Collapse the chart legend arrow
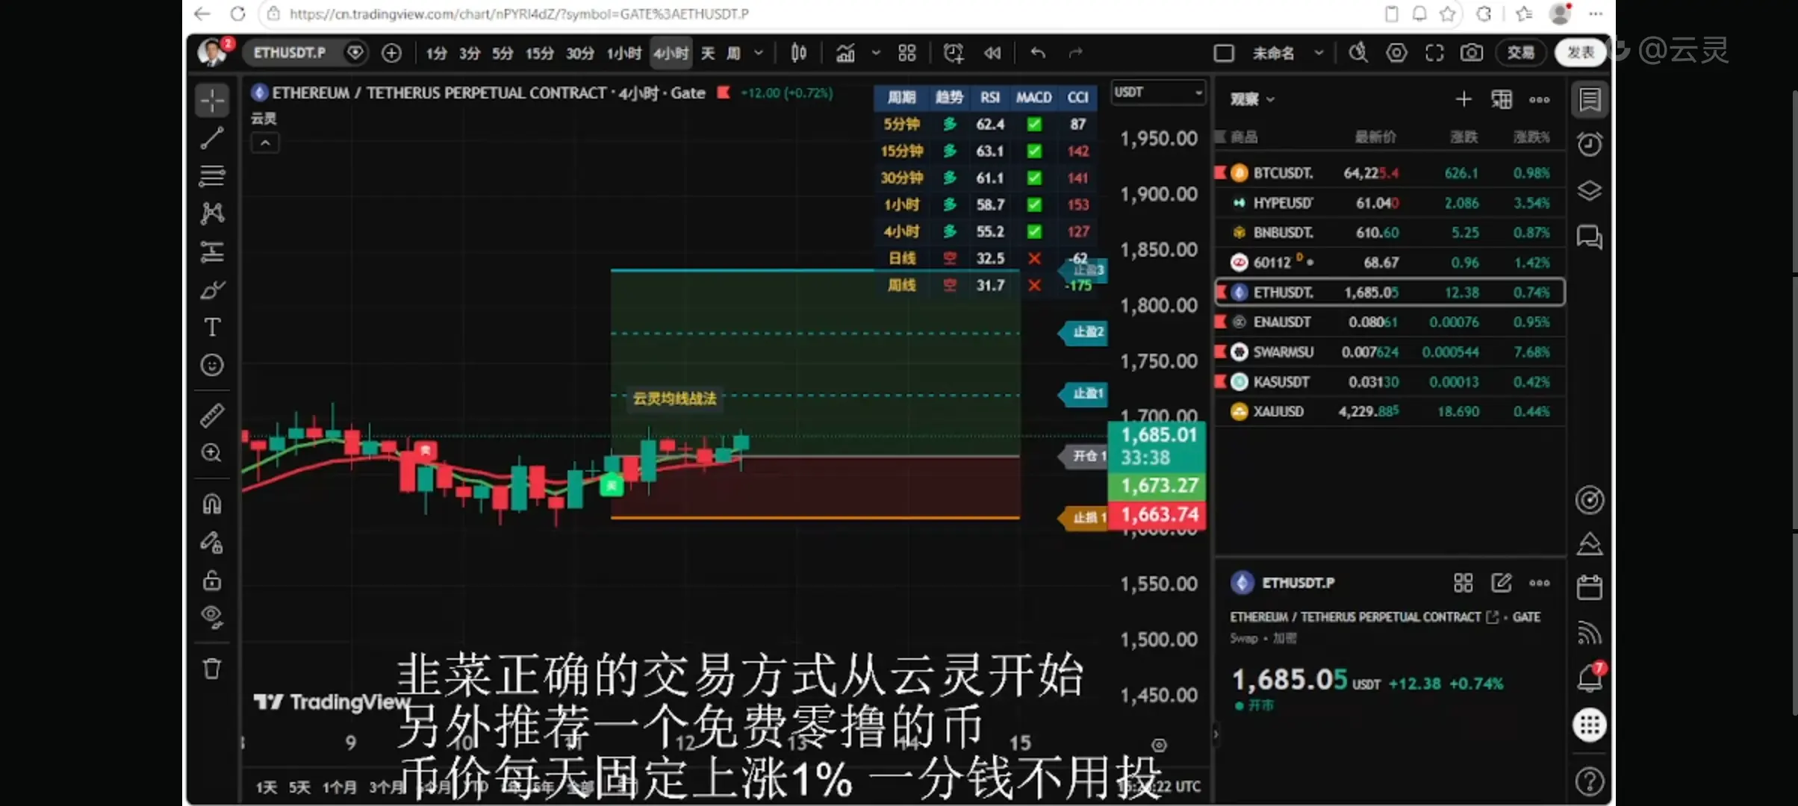 point(265,143)
